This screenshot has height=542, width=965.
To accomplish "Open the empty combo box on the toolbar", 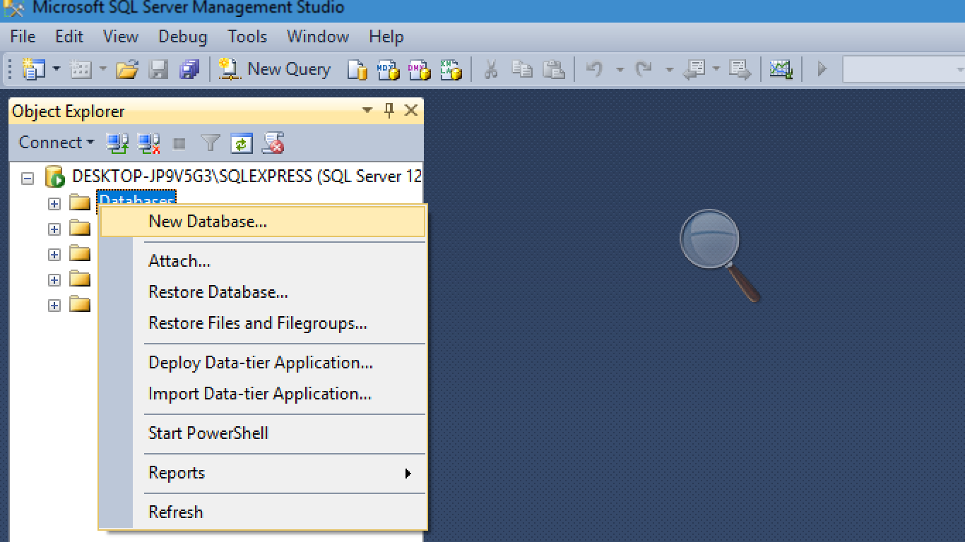I will [x=904, y=69].
